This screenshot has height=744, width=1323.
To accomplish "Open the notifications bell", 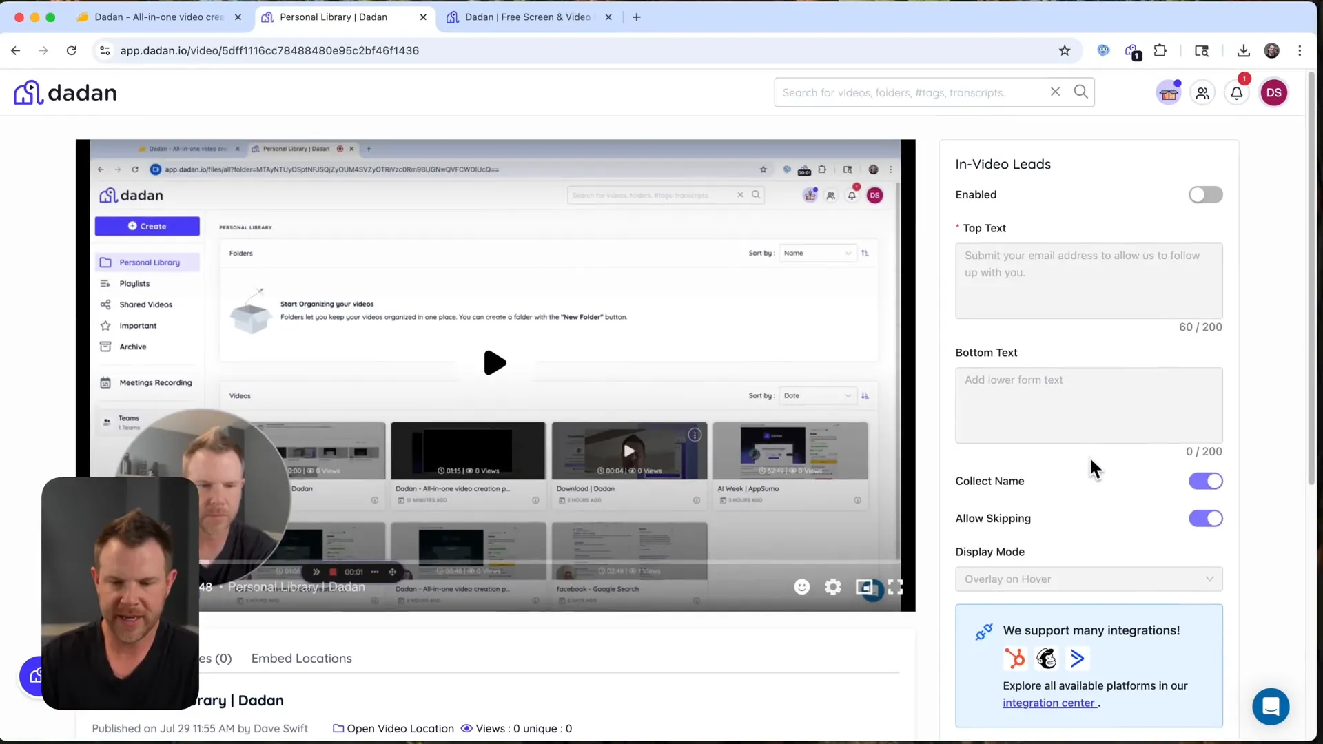I will (1237, 93).
